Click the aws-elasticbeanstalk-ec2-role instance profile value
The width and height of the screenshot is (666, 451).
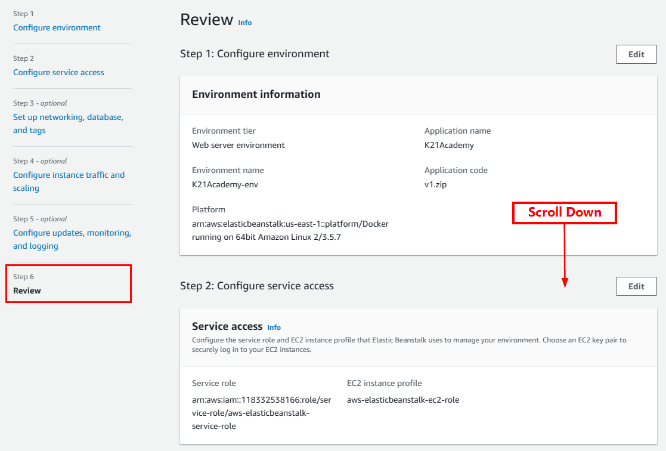click(402, 400)
